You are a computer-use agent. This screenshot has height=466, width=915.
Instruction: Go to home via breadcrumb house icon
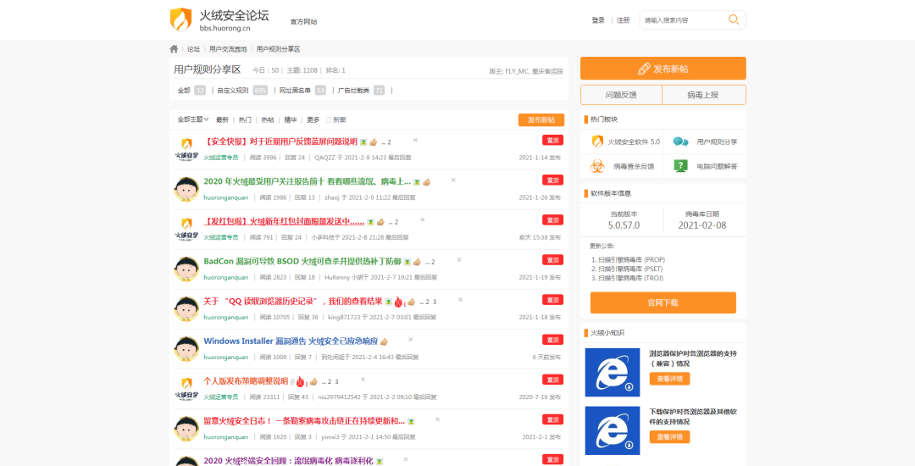coord(174,49)
